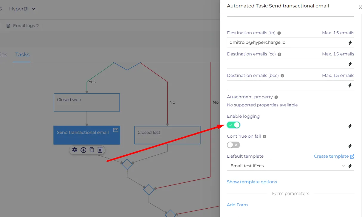Click Show template options link
Image resolution: width=362 pixels, height=217 pixels.
point(252,182)
